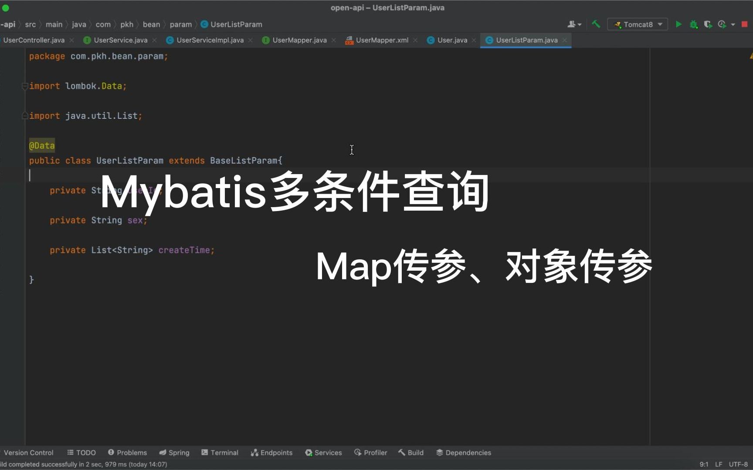Change LF line separator in status bar
The image size is (753, 470).
tap(719, 464)
